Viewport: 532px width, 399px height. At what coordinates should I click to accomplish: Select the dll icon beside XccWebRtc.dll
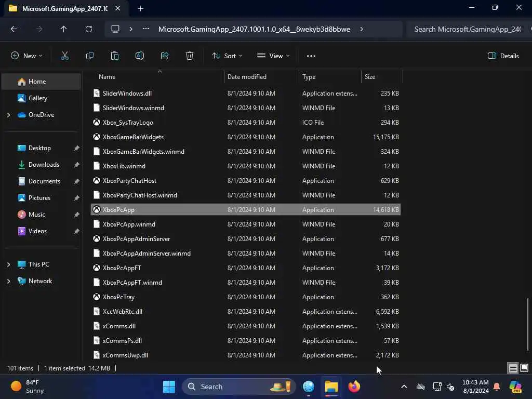97,312
